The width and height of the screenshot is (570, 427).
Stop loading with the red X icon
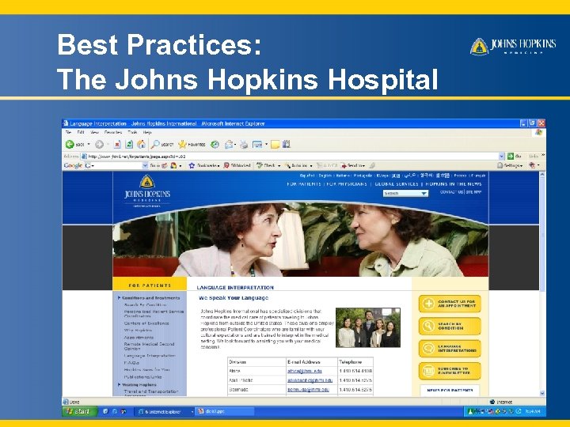(x=117, y=145)
